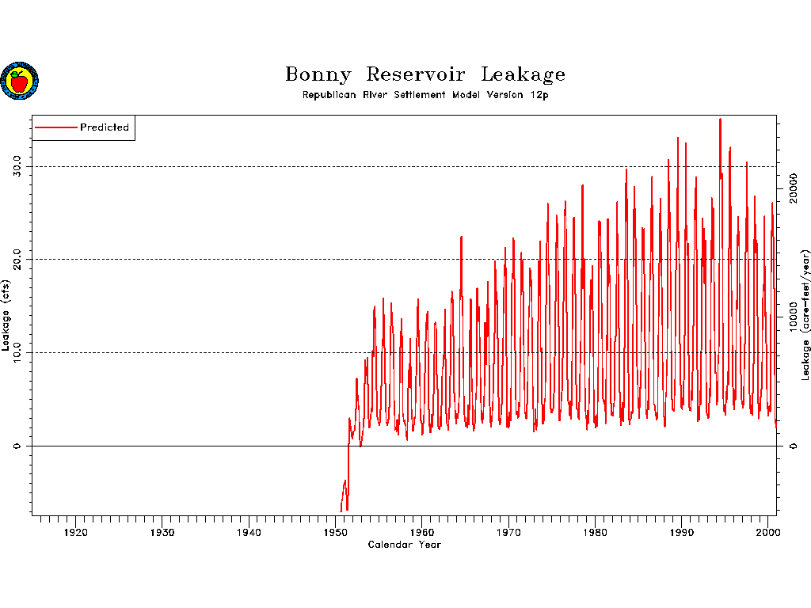This screenshot has height=608, width=811.
Task: Click the '0' right axis label
Action: (793, 446)
